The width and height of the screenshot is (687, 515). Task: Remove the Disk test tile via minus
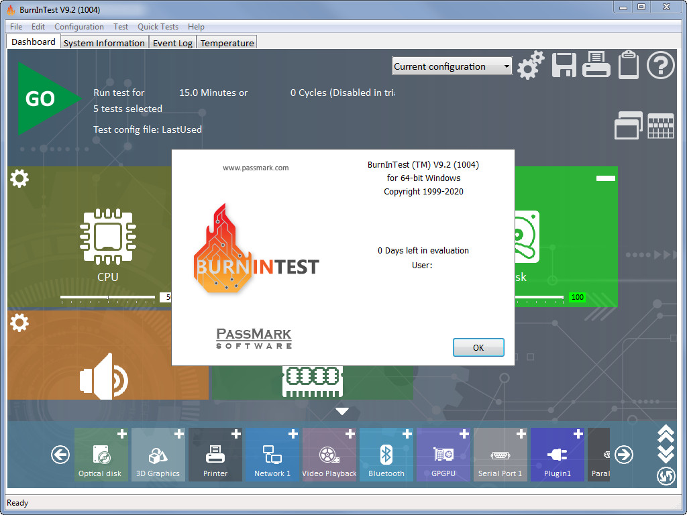(606, 178)
